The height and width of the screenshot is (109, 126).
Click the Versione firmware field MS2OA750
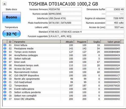(65, 9)
